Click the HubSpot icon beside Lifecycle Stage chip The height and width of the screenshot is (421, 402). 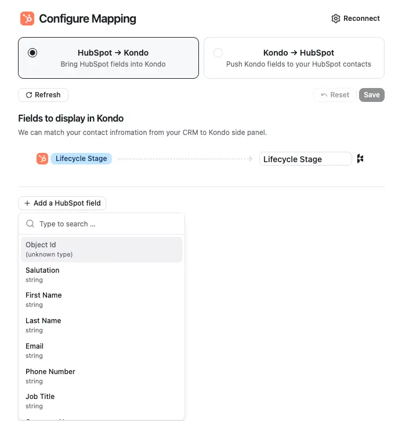point(42,159)
